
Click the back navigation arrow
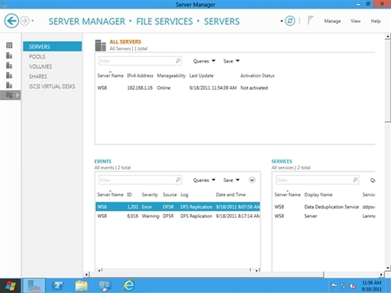[11, 20]
